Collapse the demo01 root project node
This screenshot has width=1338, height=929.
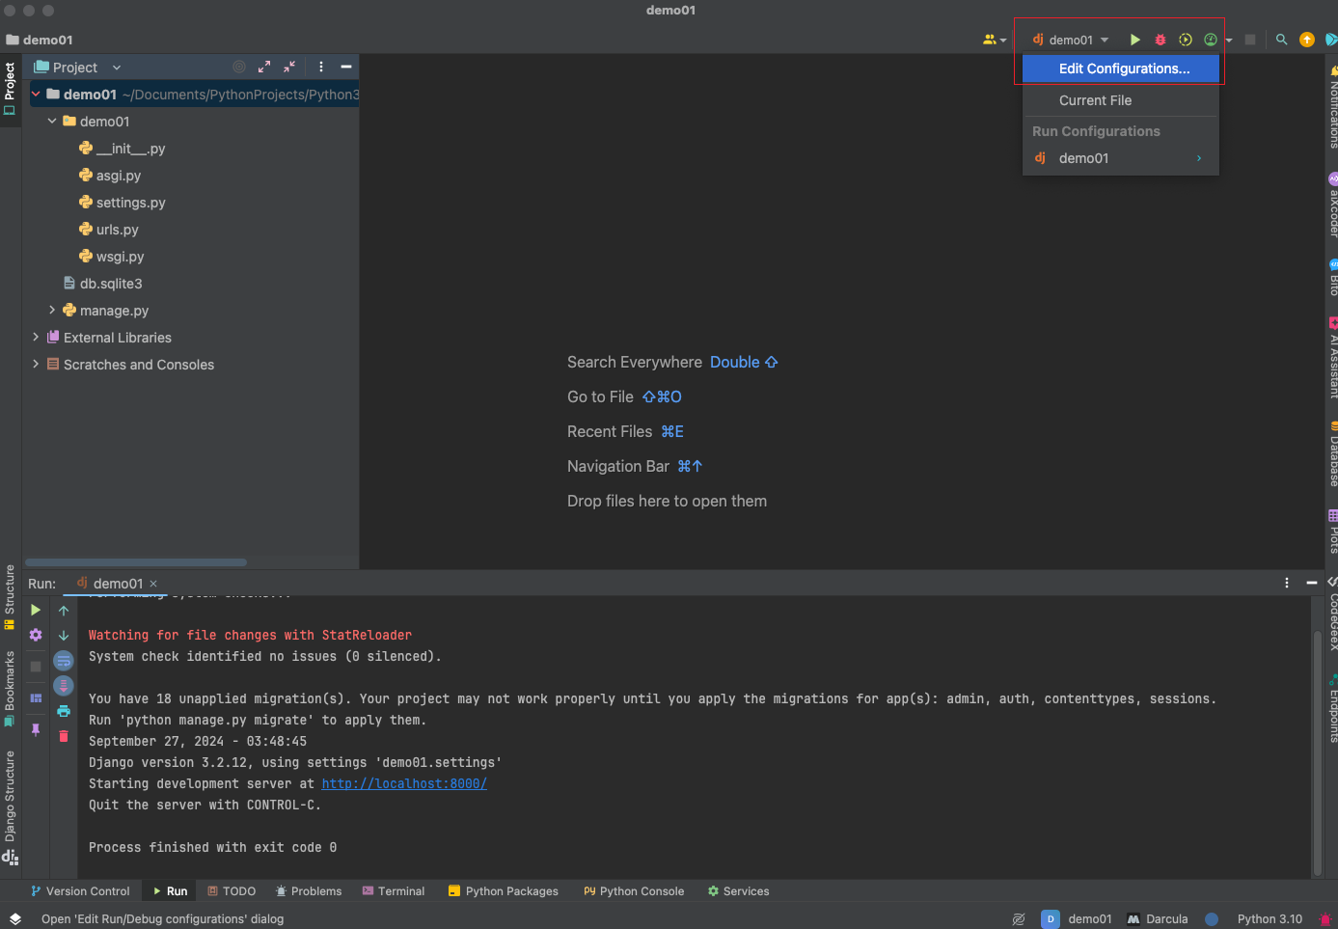tap(36, 95)
